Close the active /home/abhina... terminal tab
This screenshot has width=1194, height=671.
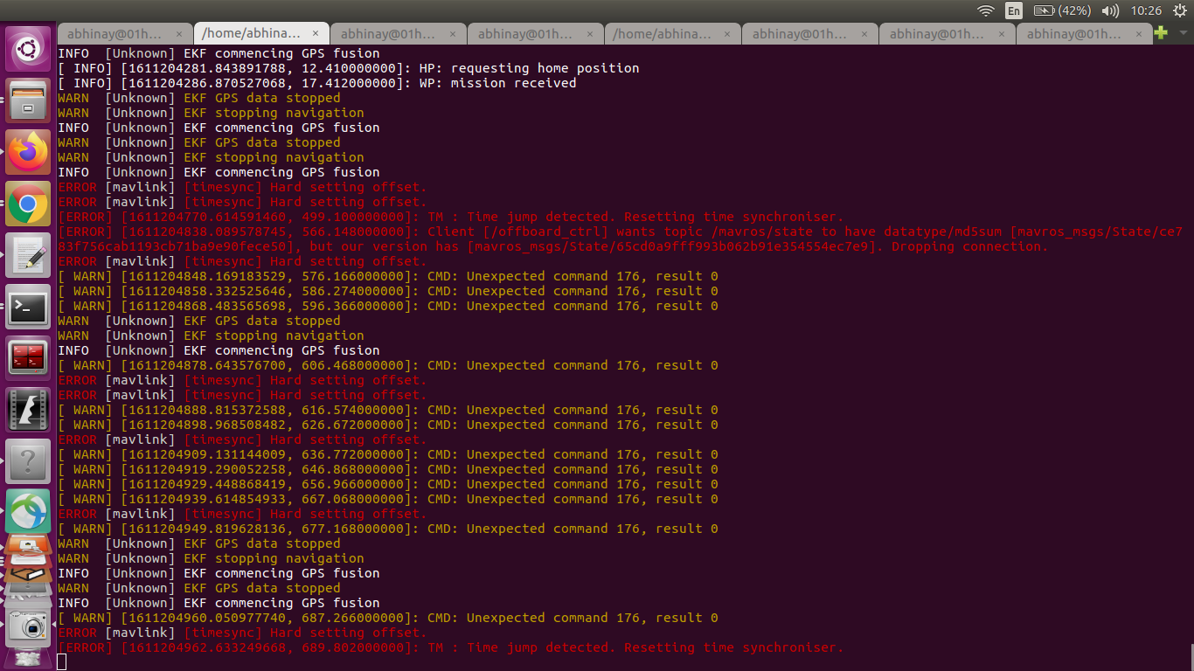(316, 34)
